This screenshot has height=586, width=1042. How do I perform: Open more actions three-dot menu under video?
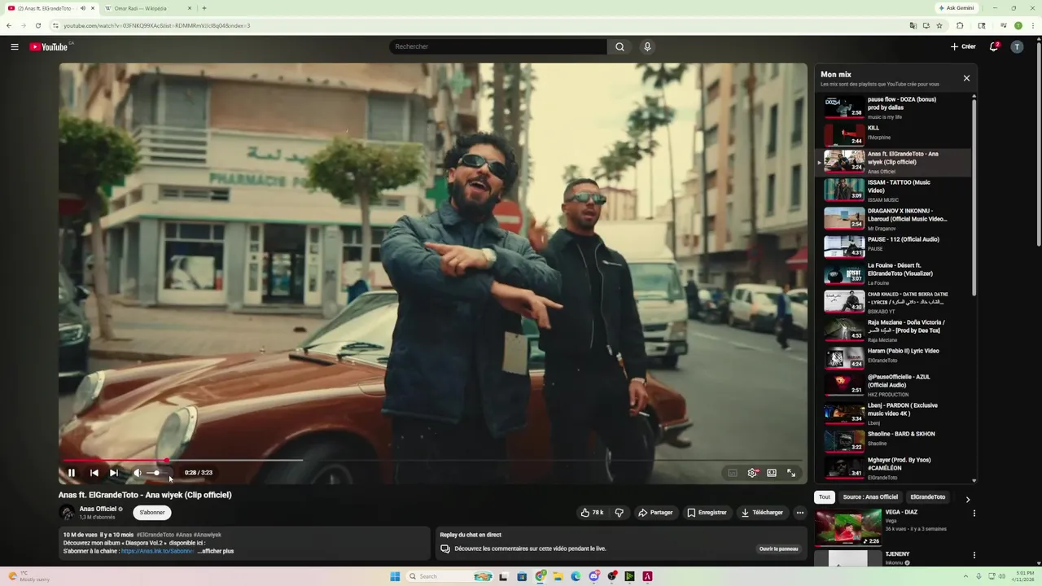[x=800, y=513]
